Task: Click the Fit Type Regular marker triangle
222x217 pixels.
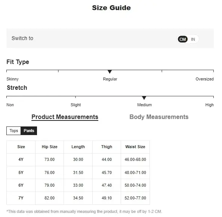Action: (110, 71)
